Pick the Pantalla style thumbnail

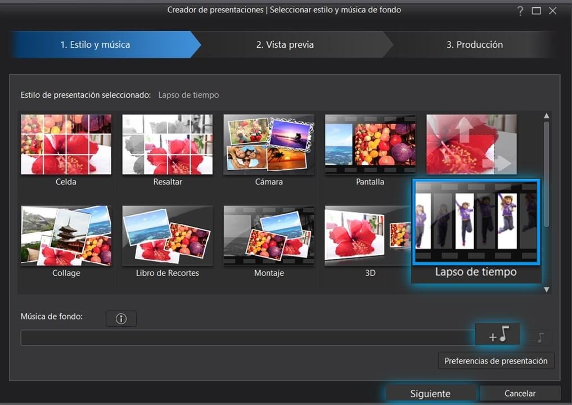370,145
